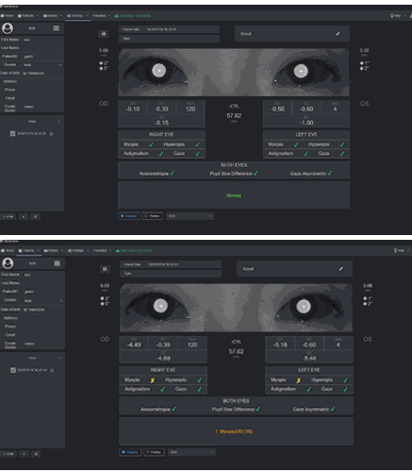Open hamburger list icon in Myopia-result window

57,263
